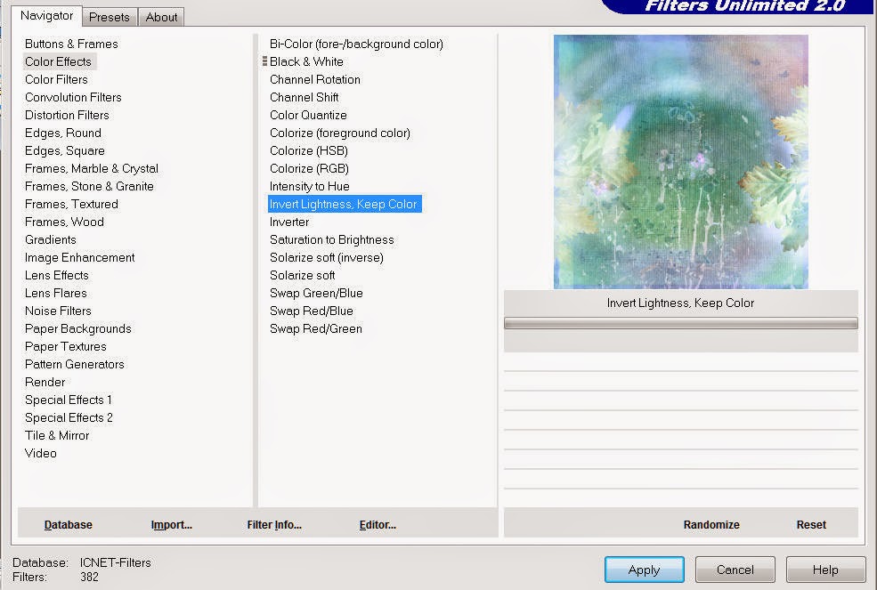Select the Inverter filter
877x590 pixels.
pyautogui.click(x=289, y=222)
